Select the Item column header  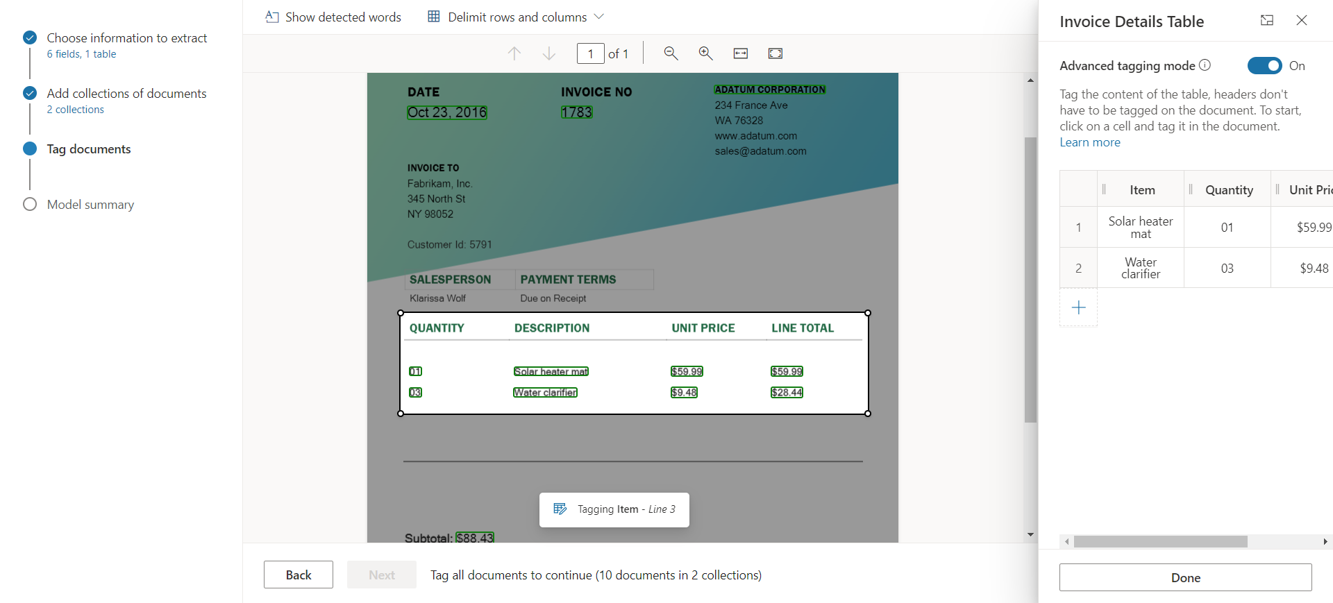point(1142,189)
